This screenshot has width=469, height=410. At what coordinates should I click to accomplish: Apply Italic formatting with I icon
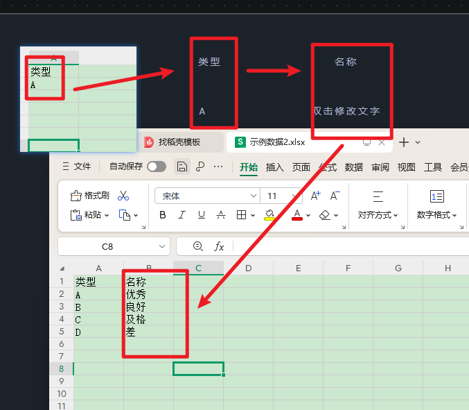coord(182,215)
